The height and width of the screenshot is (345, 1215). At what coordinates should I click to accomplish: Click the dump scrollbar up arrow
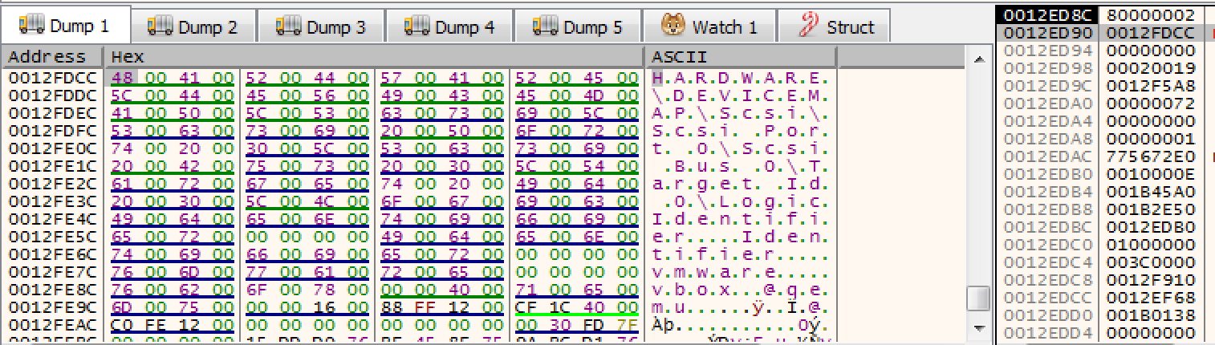[x=977, y=60]
